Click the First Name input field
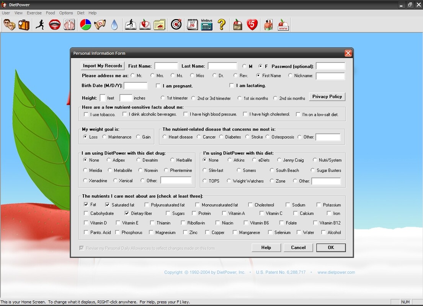423x306 pixels. pyautogui.click(x=166, y=66)
